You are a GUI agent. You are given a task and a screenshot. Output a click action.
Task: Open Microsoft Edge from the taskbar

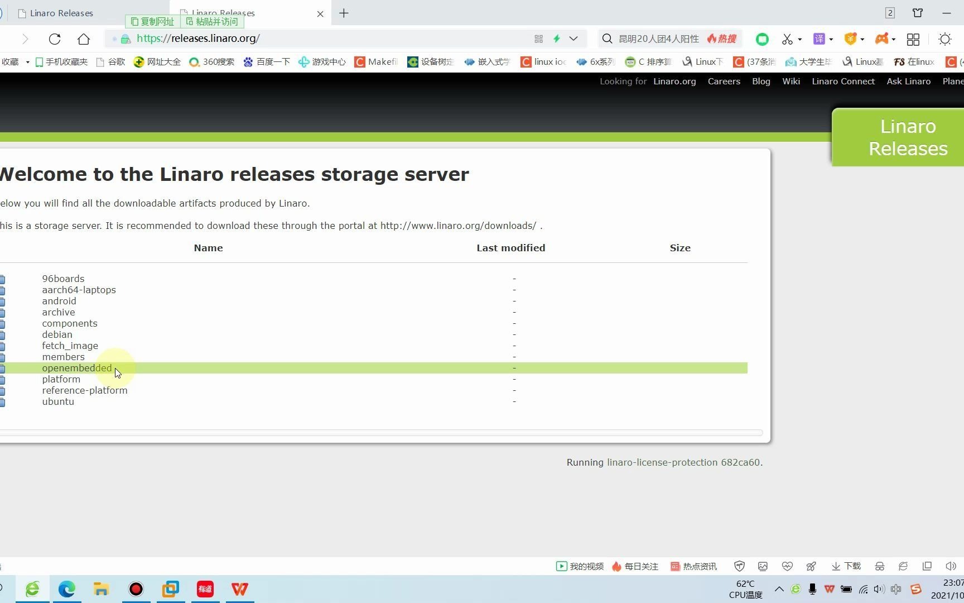pyautogui.click(x=67, y=589)
